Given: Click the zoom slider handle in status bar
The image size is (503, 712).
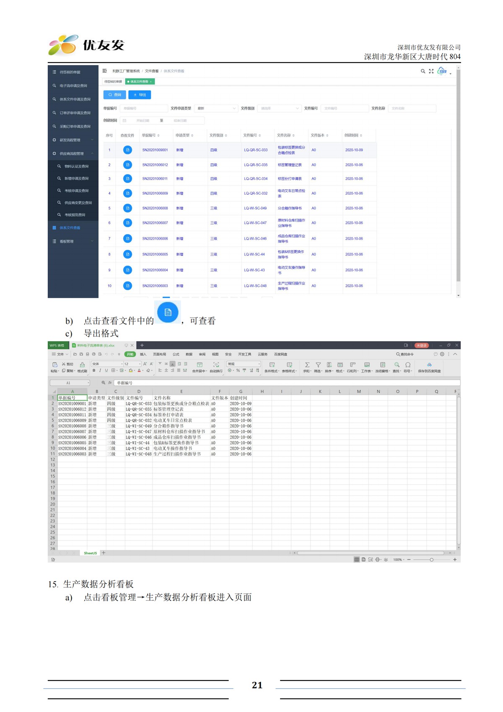Looking at the screenshot, I should (x=431, y=560).
